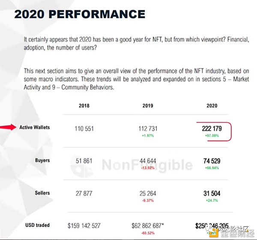Click the $62 862 687* USD traded value

coord(148,225)
